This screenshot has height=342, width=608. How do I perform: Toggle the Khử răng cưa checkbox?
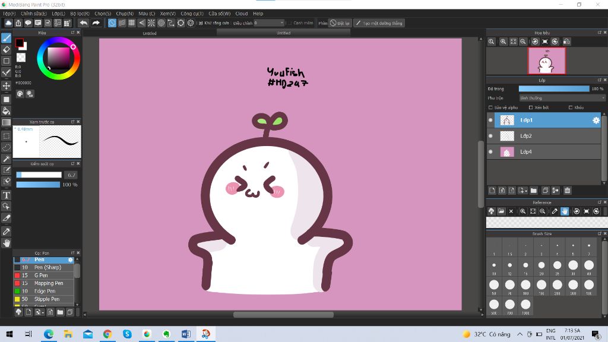coord(201,23)
